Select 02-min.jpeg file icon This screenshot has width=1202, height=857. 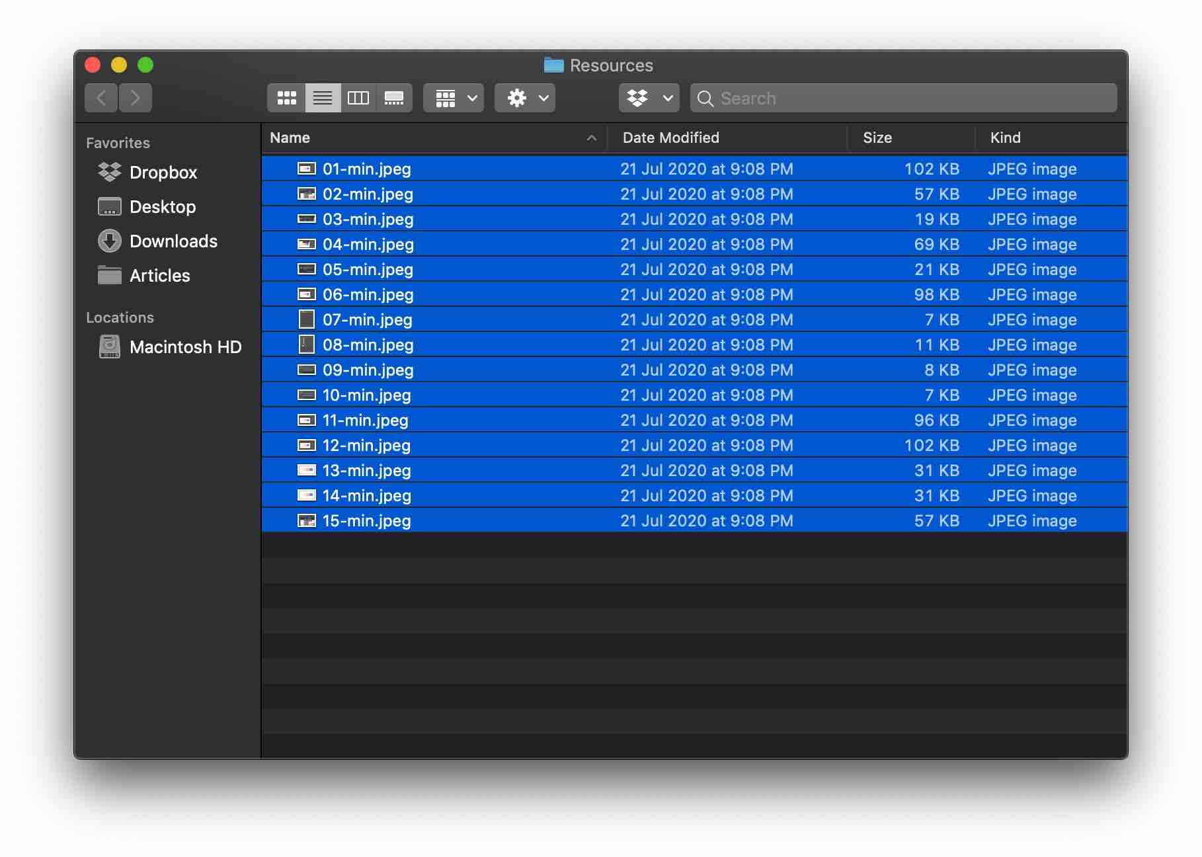pyautogui.click(x=307, y=194)
